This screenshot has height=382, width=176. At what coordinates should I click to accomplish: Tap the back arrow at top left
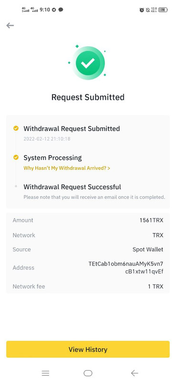coord(10,25)
